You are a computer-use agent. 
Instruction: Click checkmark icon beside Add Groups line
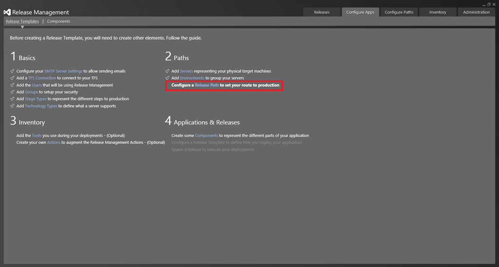click(12, 92)
